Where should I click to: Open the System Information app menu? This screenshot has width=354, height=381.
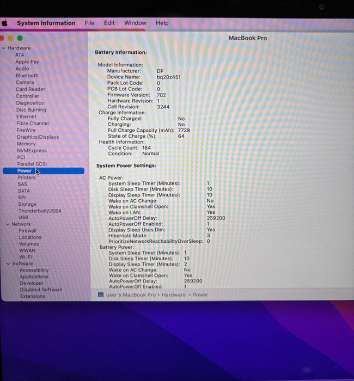click(x=46, y=23)
